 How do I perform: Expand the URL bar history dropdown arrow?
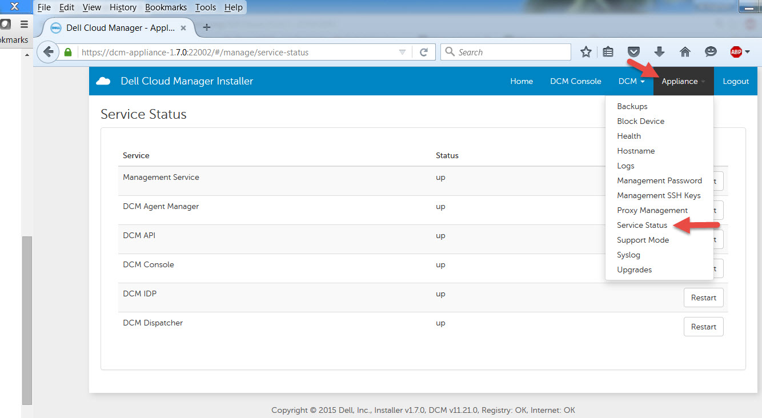click(x=402, y=52)
